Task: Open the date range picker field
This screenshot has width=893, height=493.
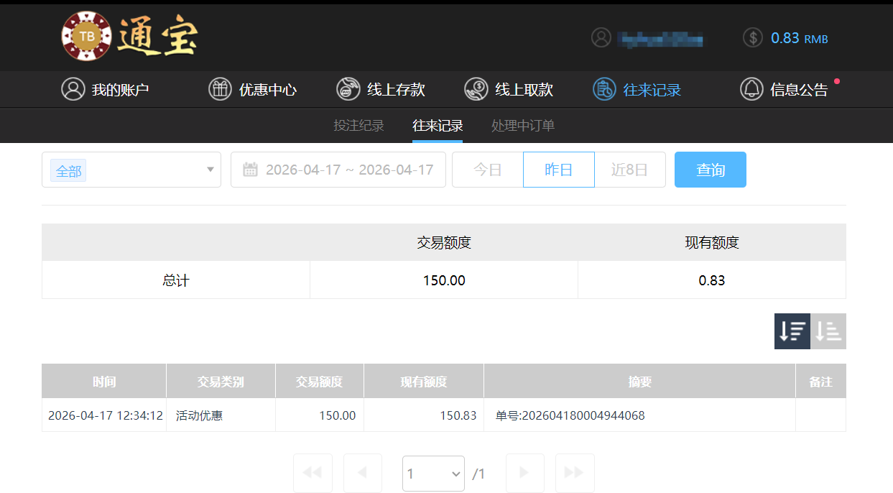Action: click(x=338, y=170)
